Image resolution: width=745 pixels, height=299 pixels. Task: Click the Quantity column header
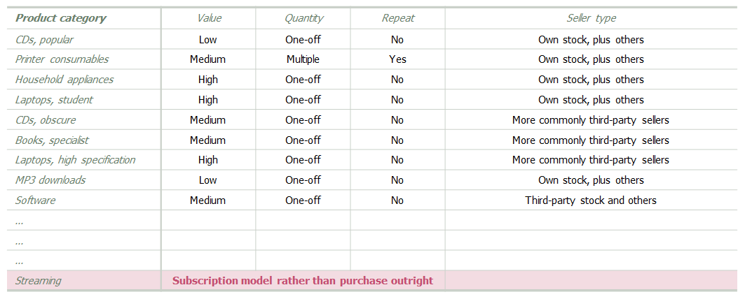pyautogui.click(x=303, y=18)
